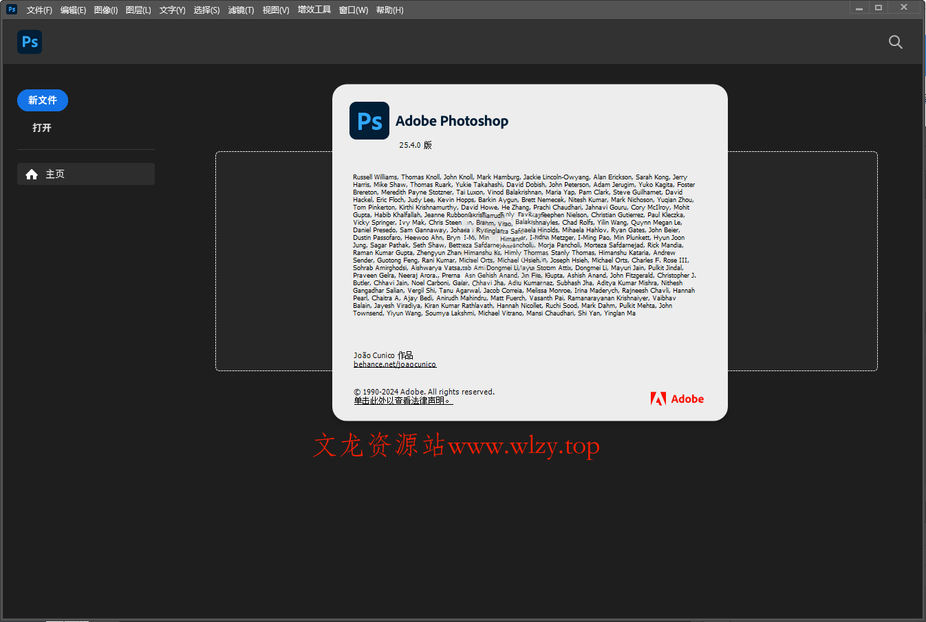
Task: Open the behance.net/joaocunico link
Action: coord(395,364)
